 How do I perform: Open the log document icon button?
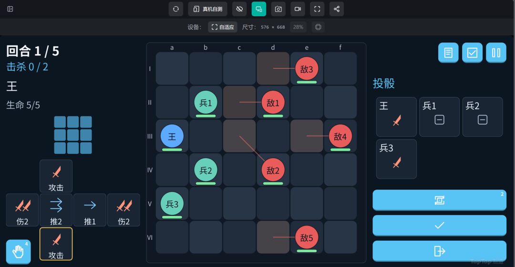pyautogui.click(x=448, y=53)
